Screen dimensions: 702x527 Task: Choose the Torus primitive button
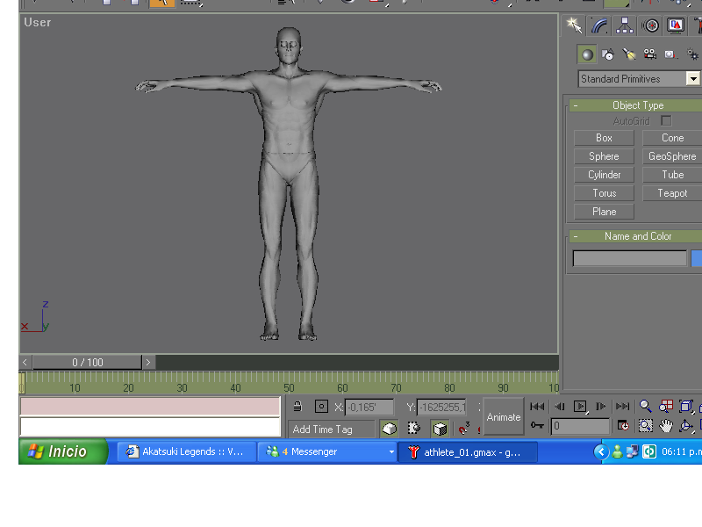click(604, 193)
